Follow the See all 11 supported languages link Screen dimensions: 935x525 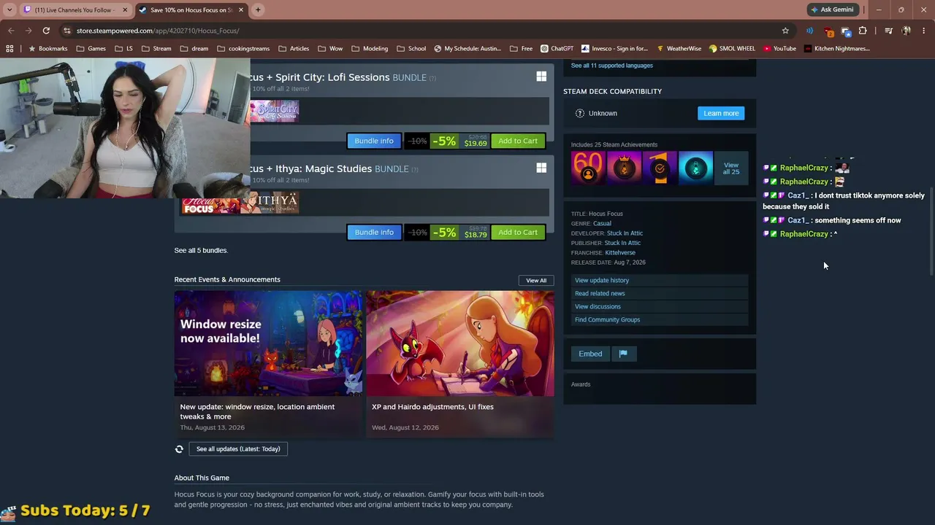612,66
